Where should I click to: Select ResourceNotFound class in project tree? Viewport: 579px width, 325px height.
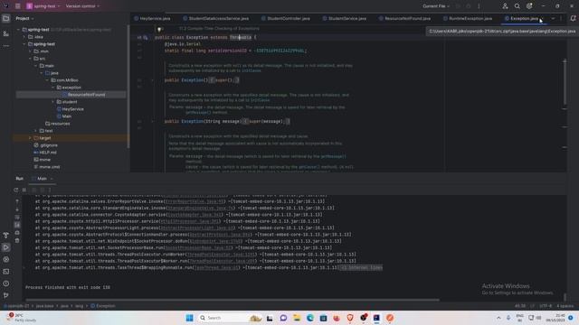click(x=83, y=95)
